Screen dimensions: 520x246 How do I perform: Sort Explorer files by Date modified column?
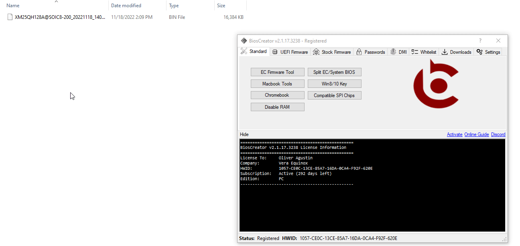[137, 6]
